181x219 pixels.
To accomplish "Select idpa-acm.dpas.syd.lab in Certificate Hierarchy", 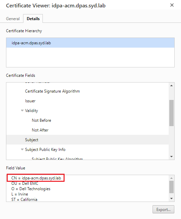I will [x=90, y=43].
